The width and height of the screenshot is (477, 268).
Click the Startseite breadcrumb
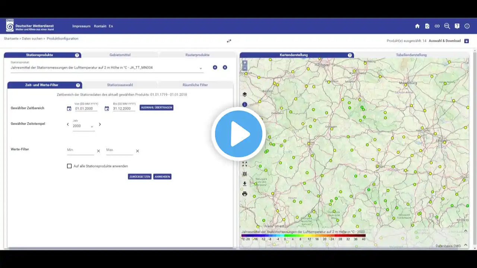coord(11,39)
